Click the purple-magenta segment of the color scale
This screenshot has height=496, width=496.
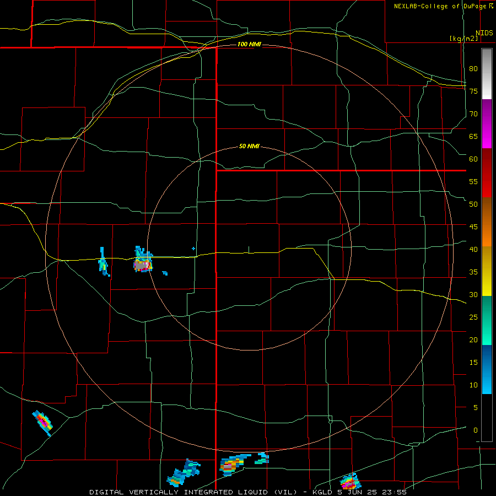tap(487, 123)
